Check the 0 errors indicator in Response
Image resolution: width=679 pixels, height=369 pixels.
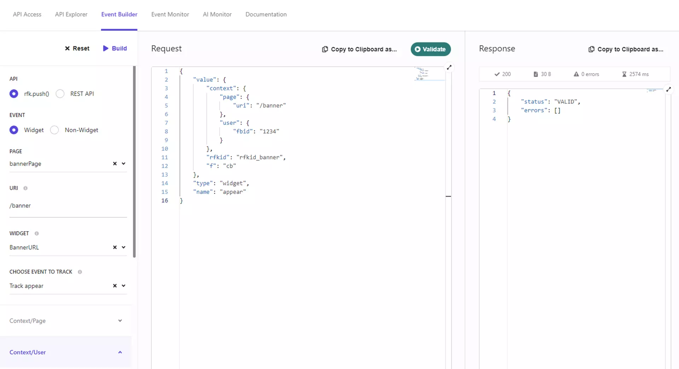586,74
